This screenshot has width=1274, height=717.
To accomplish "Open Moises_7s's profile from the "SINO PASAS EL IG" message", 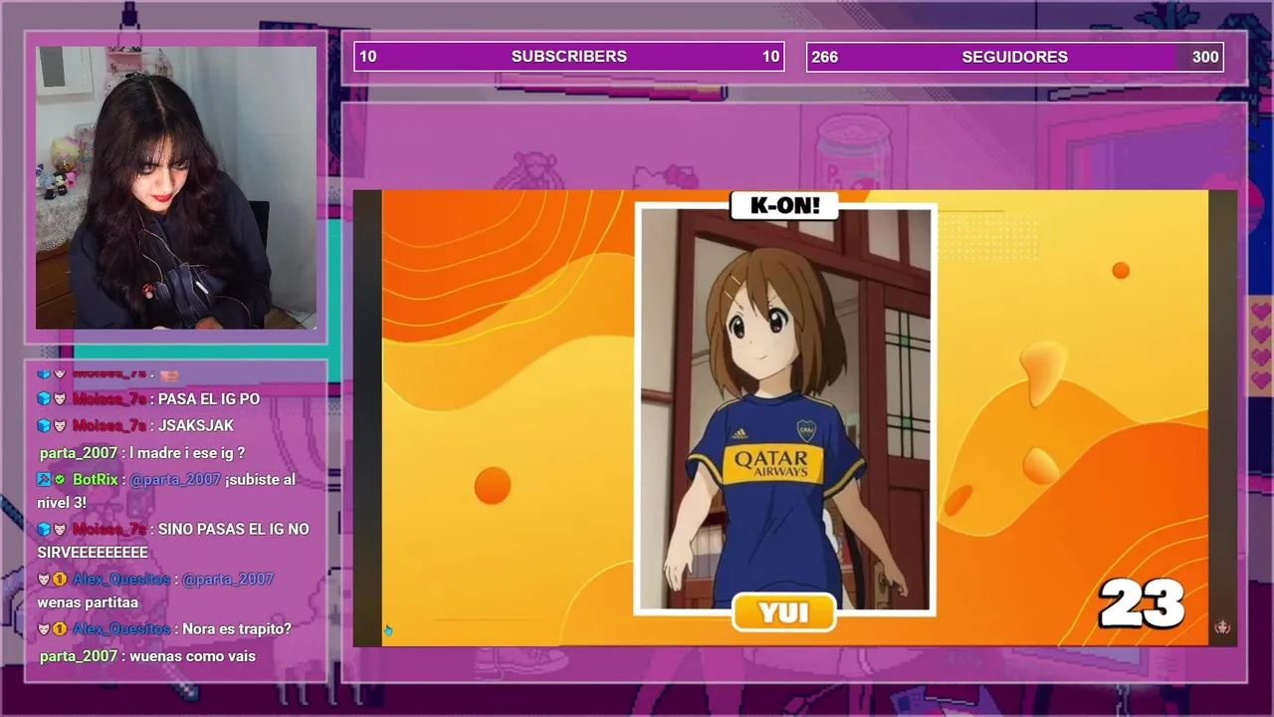I will tap(109, 529).
